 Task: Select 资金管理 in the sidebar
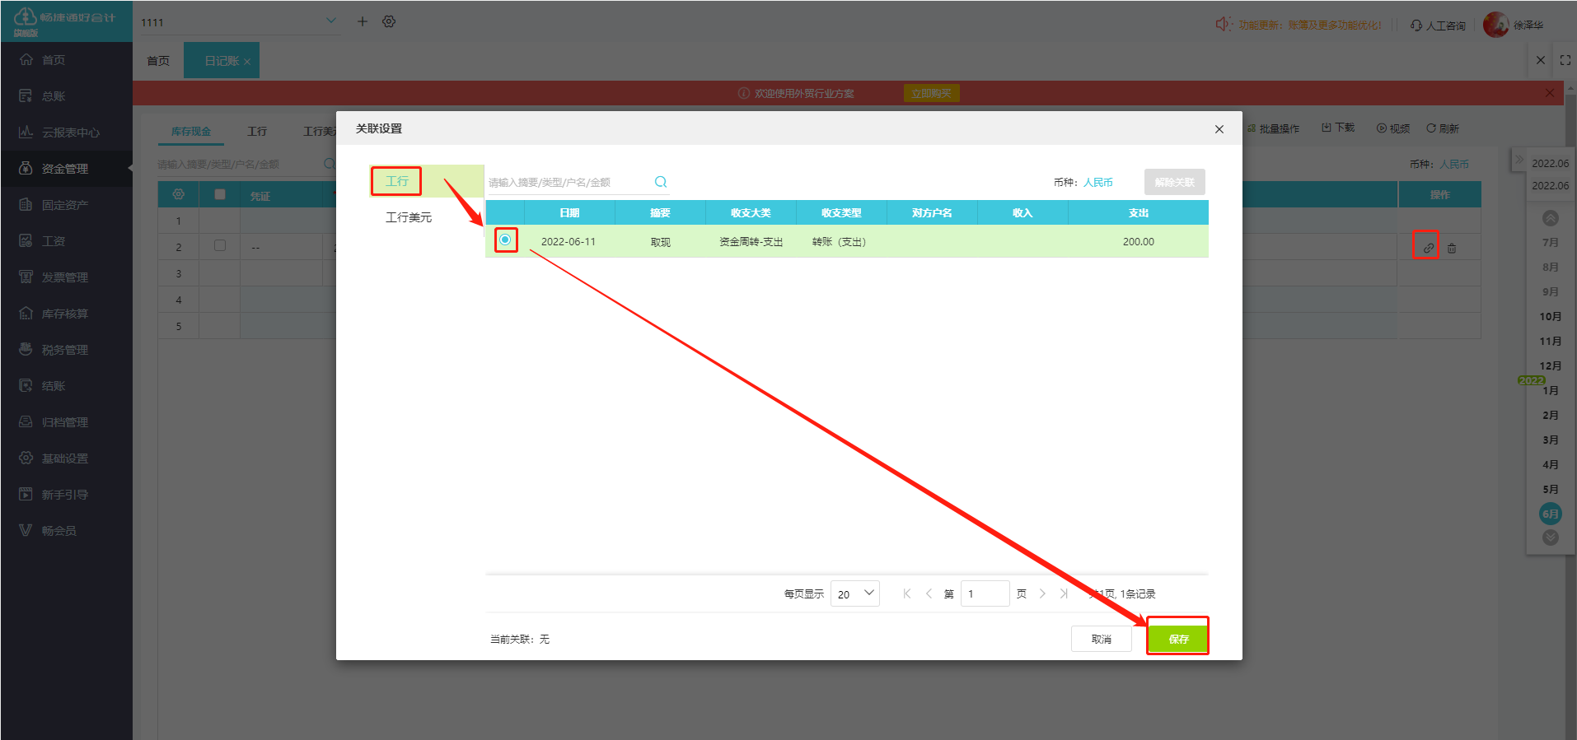click(x=65, y=169)
